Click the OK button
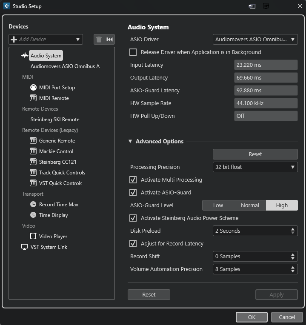This screenshot has height=325, width=306. [252, 317]
